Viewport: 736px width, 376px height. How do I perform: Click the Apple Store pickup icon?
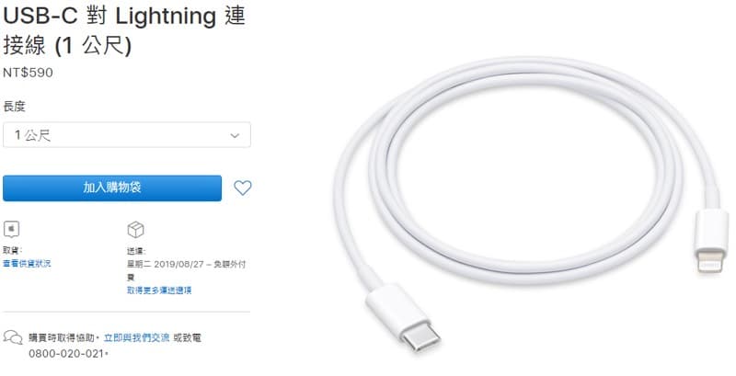(12, 230)
